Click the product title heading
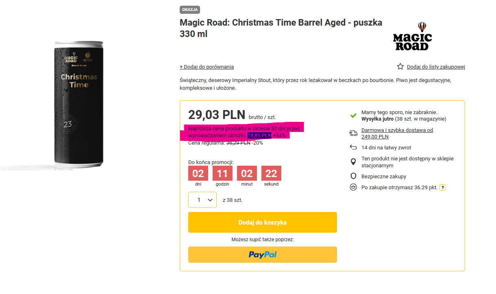The image size is (496, 294). coord(281,28)
